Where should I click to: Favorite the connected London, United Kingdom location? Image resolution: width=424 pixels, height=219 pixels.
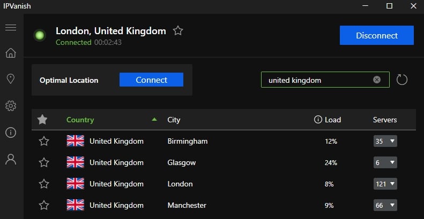click(178, 30)
